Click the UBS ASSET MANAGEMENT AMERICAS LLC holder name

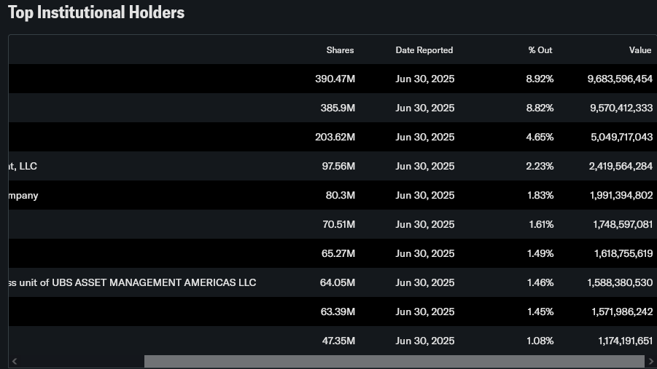click(133, 283)
